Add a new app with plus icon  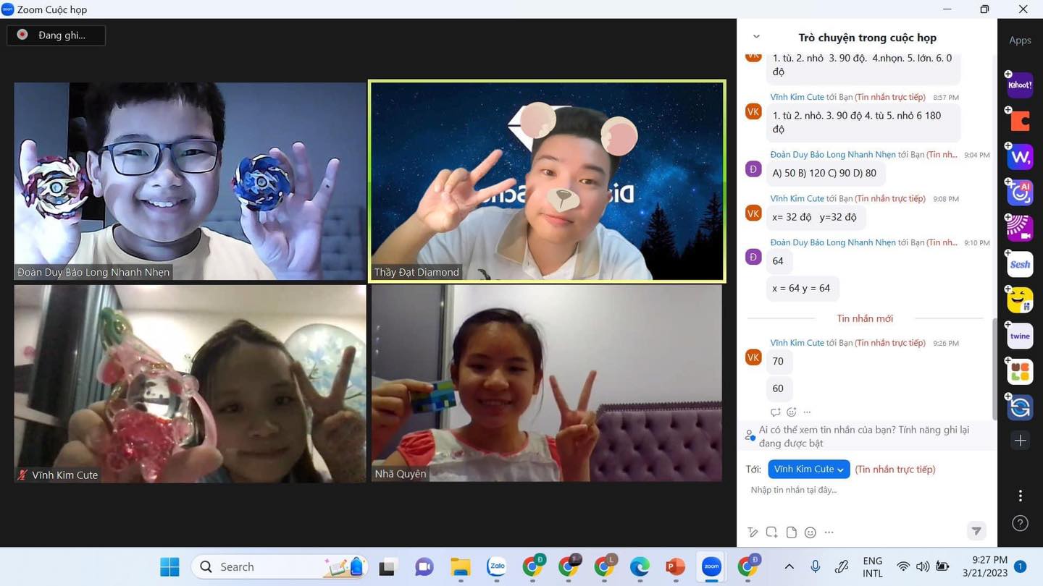tap(1020, 441)
